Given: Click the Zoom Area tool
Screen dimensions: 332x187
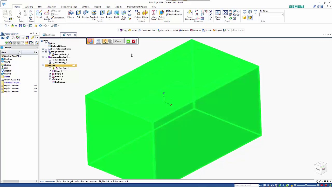Looking at the screenshot, I should 218,15.
